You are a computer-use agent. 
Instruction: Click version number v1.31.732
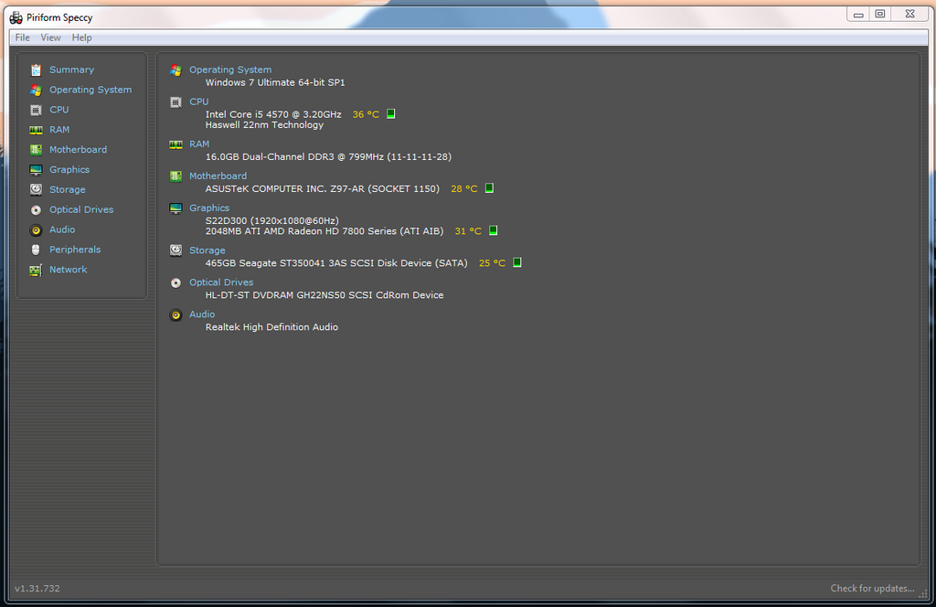[37, 589]
